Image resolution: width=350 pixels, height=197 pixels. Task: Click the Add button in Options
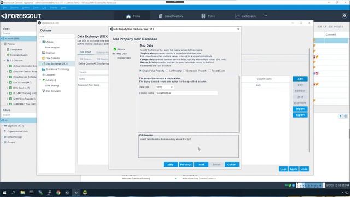pyautogui.click(x=300, y=79)
